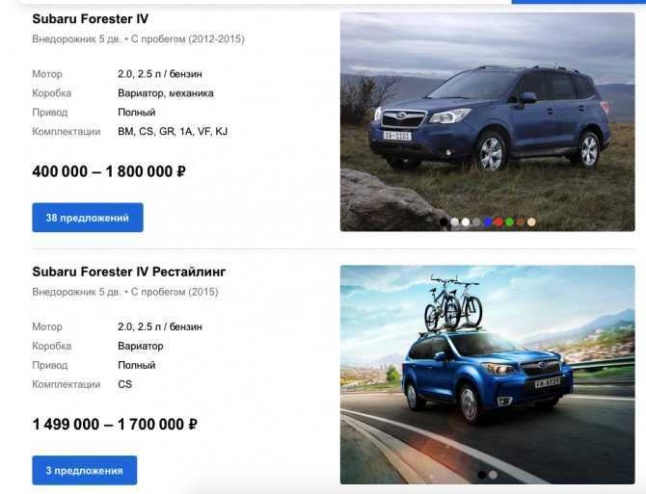
Task: Select gray color dot on Рестайлинг photo
Action: point(493,475)
